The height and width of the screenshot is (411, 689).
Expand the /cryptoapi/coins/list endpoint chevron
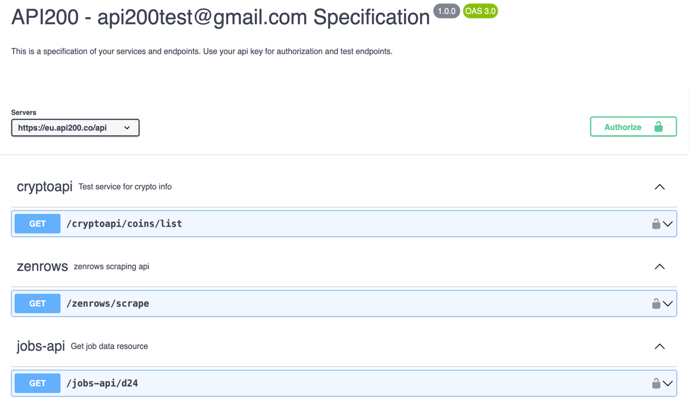[668, 224]
